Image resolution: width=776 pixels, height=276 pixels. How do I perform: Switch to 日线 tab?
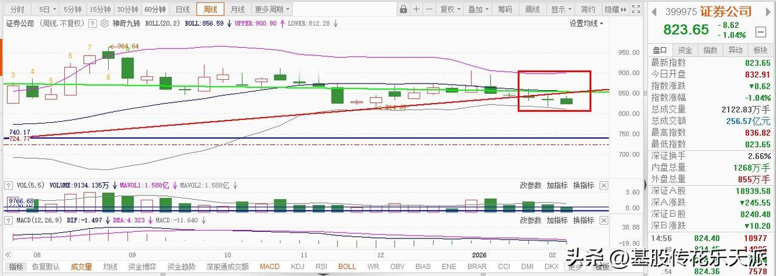(x=182, y=9)
